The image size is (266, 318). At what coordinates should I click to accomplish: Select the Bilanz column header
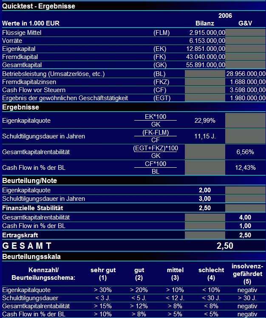pos(205,23)
